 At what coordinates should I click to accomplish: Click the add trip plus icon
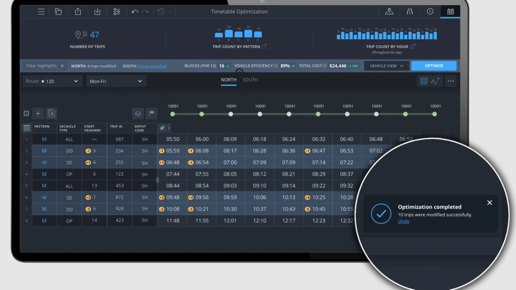pyautogui.click(x=38, y=114)
